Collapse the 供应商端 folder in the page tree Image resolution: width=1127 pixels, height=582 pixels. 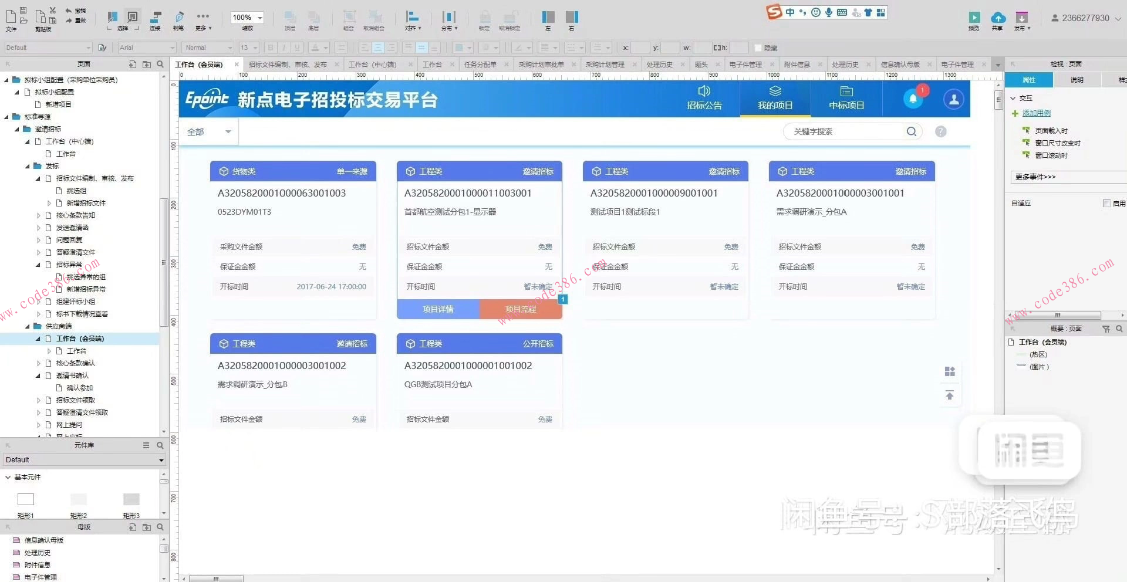click(x=27, y=326)
